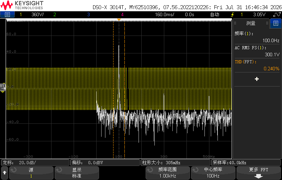Open the 显示 display softkey
Image resolution: width=282 pixels, height=180 pixels.
pos(77,173)
